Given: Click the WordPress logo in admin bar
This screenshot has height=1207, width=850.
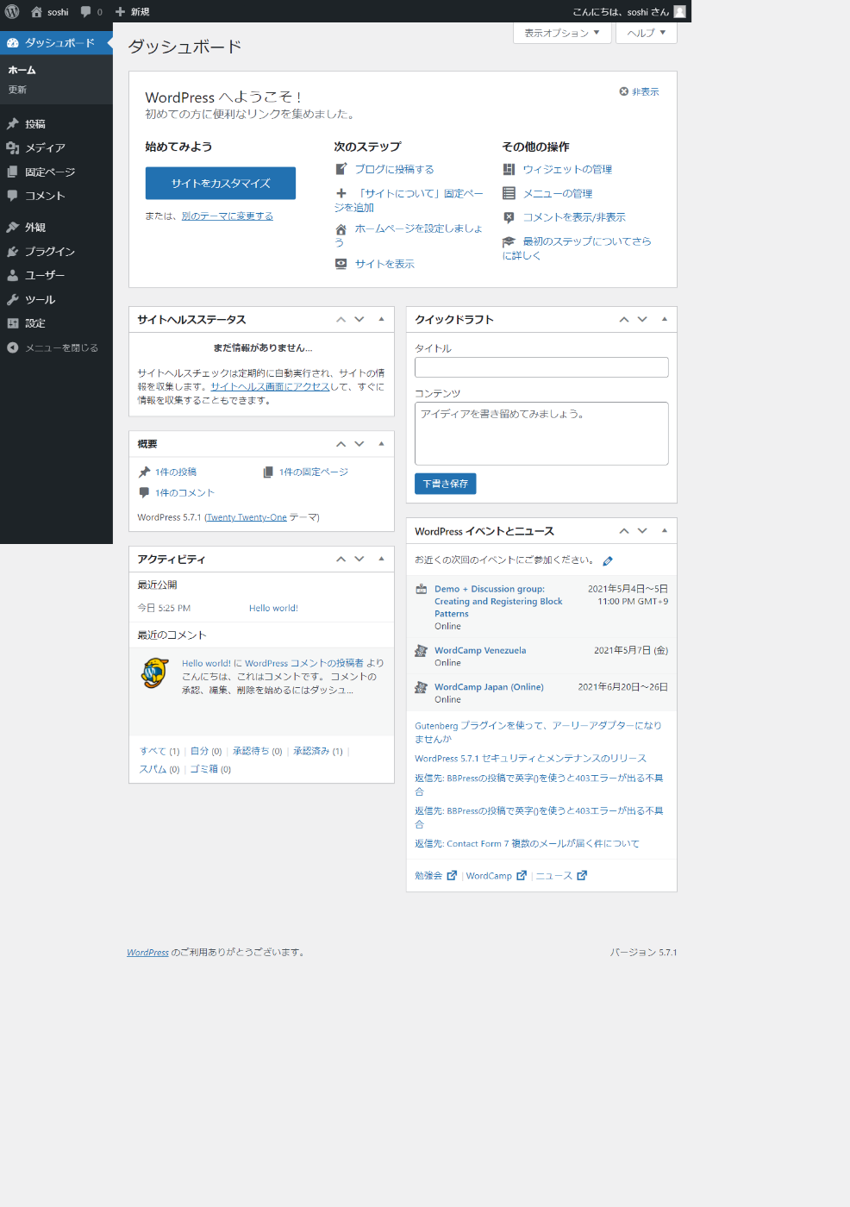Looking at the screenshot, I should [12, 11].
